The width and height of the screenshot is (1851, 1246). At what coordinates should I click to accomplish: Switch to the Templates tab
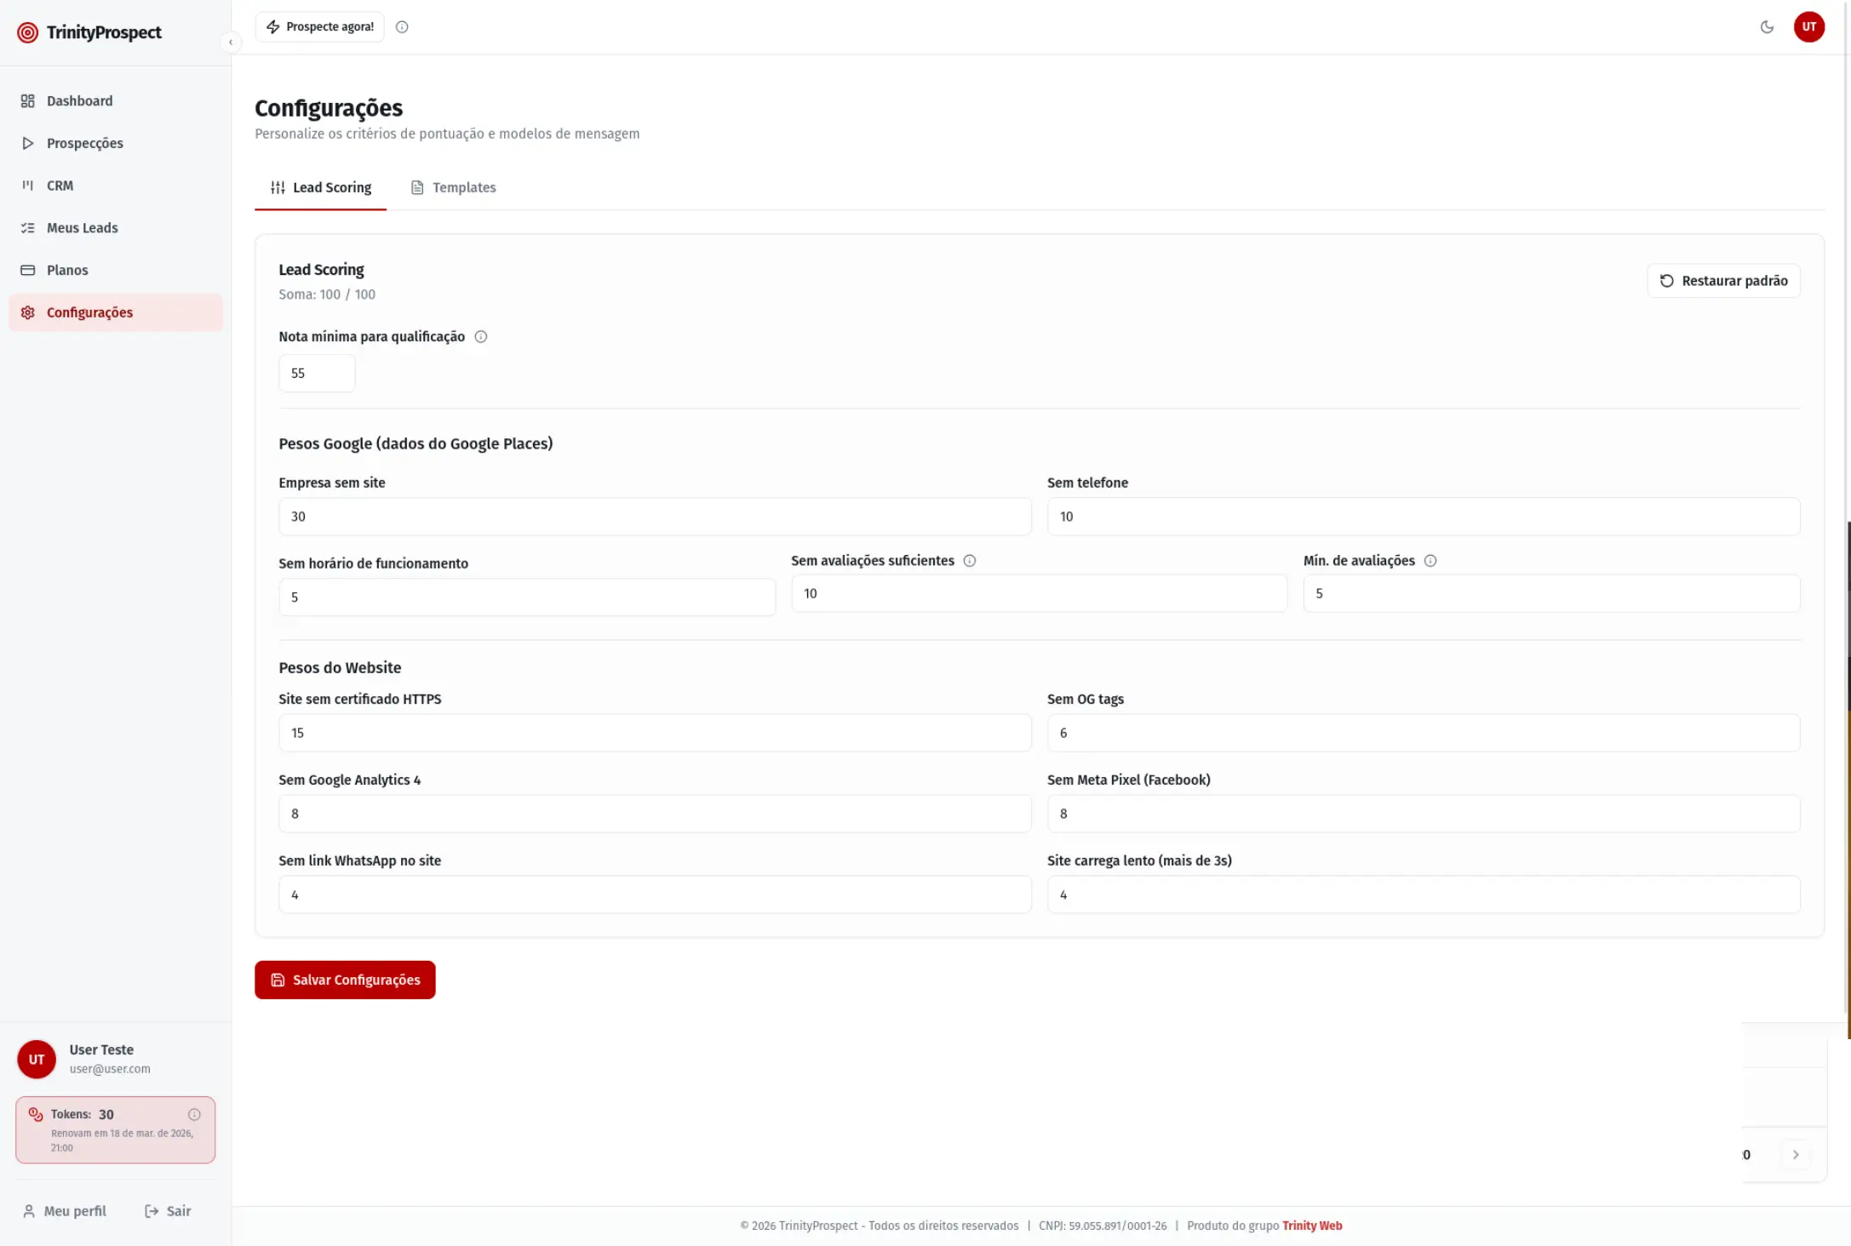click(x=454, y=187)
